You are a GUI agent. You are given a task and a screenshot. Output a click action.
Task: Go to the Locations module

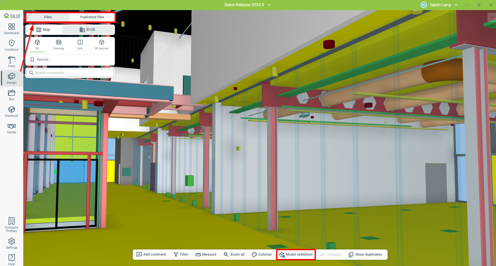tap(12, 45)
